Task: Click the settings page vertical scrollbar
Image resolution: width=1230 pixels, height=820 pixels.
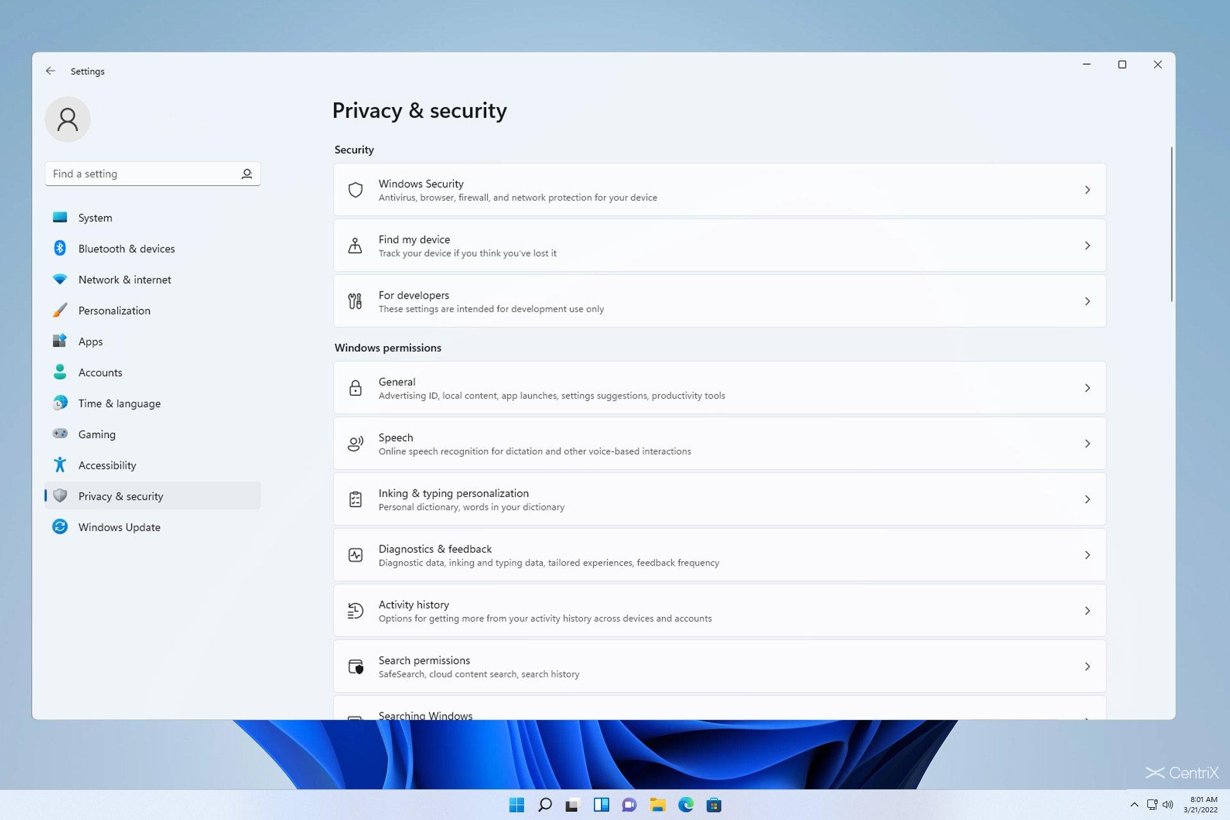Action: (1171, 224)
